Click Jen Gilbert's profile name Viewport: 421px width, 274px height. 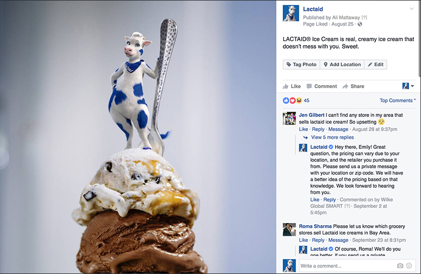tap(312, 115)
